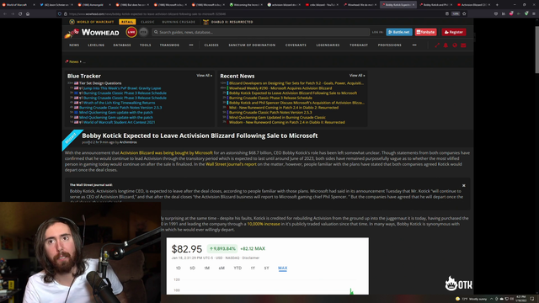
Task: Bookmark page with the star icon
Action: (464, 13)
